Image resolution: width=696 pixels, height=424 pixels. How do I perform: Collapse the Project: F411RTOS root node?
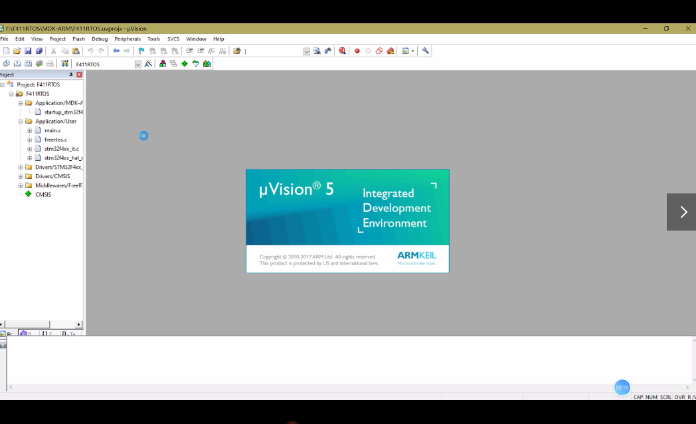pyautogui.click(x=2, y=84)
